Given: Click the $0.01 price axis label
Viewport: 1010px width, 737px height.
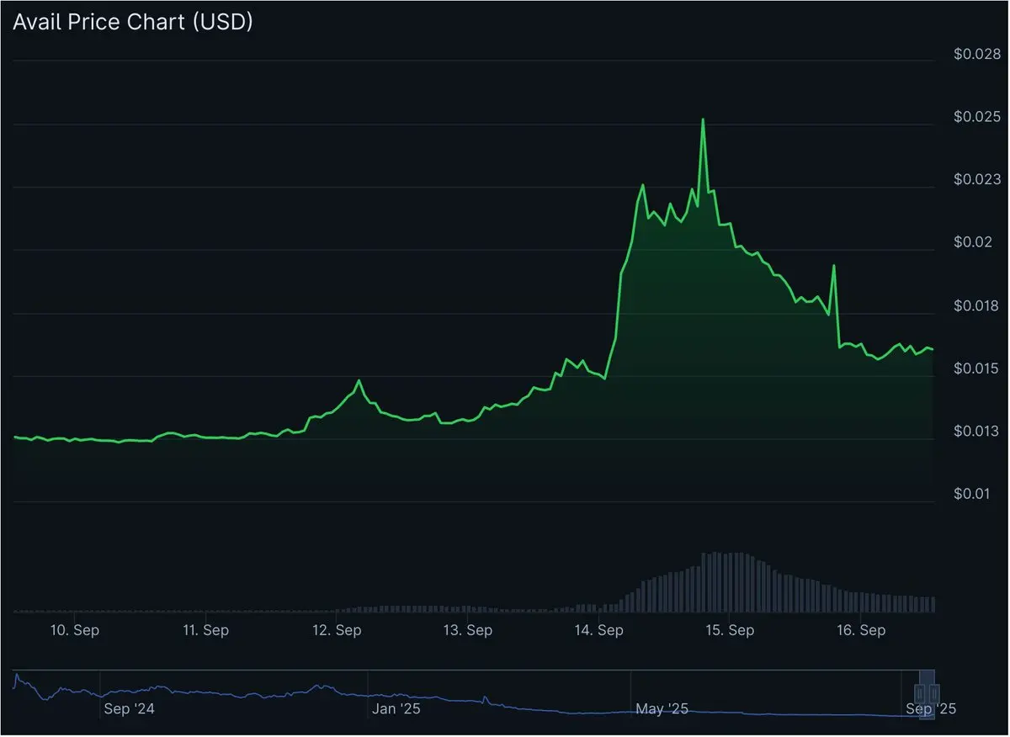Looking at the screenshot, I should pyautogui.click(x=974, y=494).
